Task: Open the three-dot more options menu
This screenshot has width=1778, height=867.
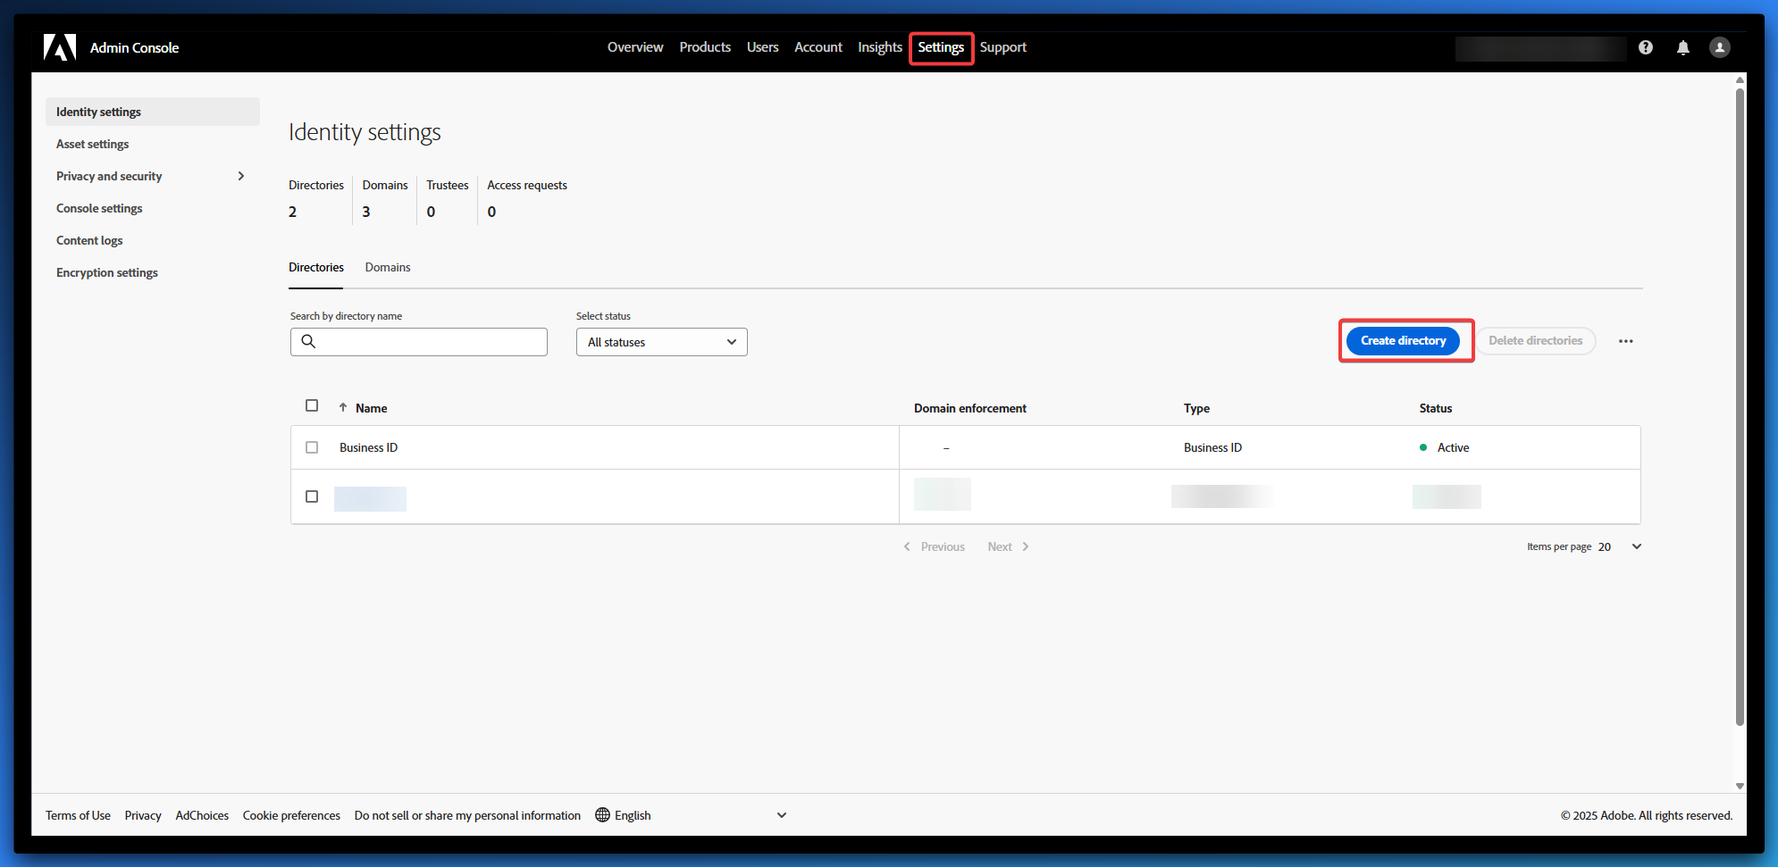Action: pyautogui.click(x=1625, y=341)
